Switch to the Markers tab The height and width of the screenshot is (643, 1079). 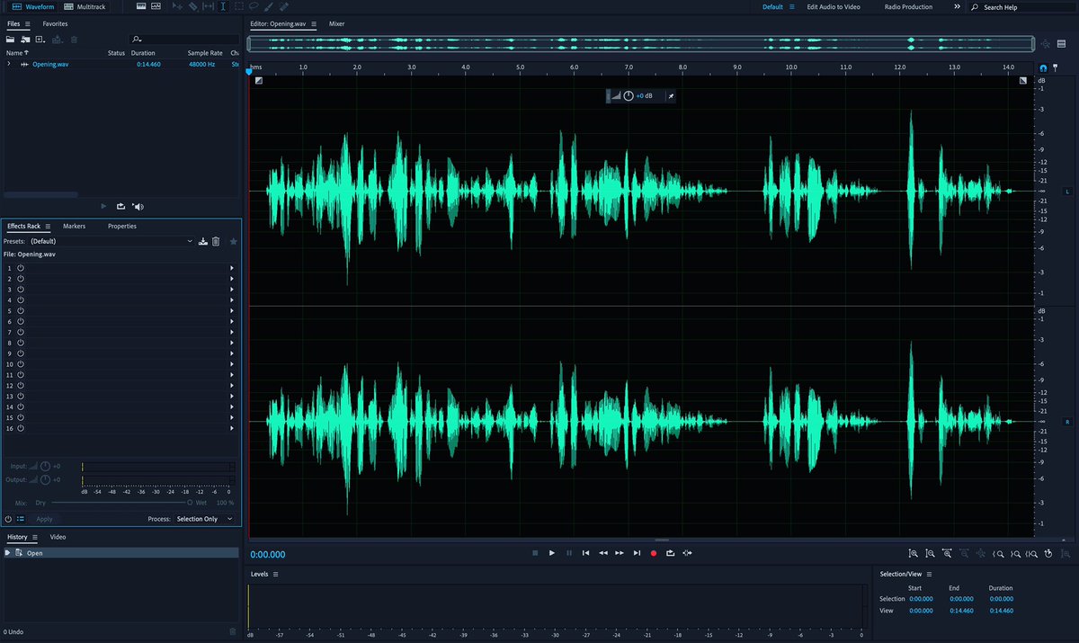point(75,226)
